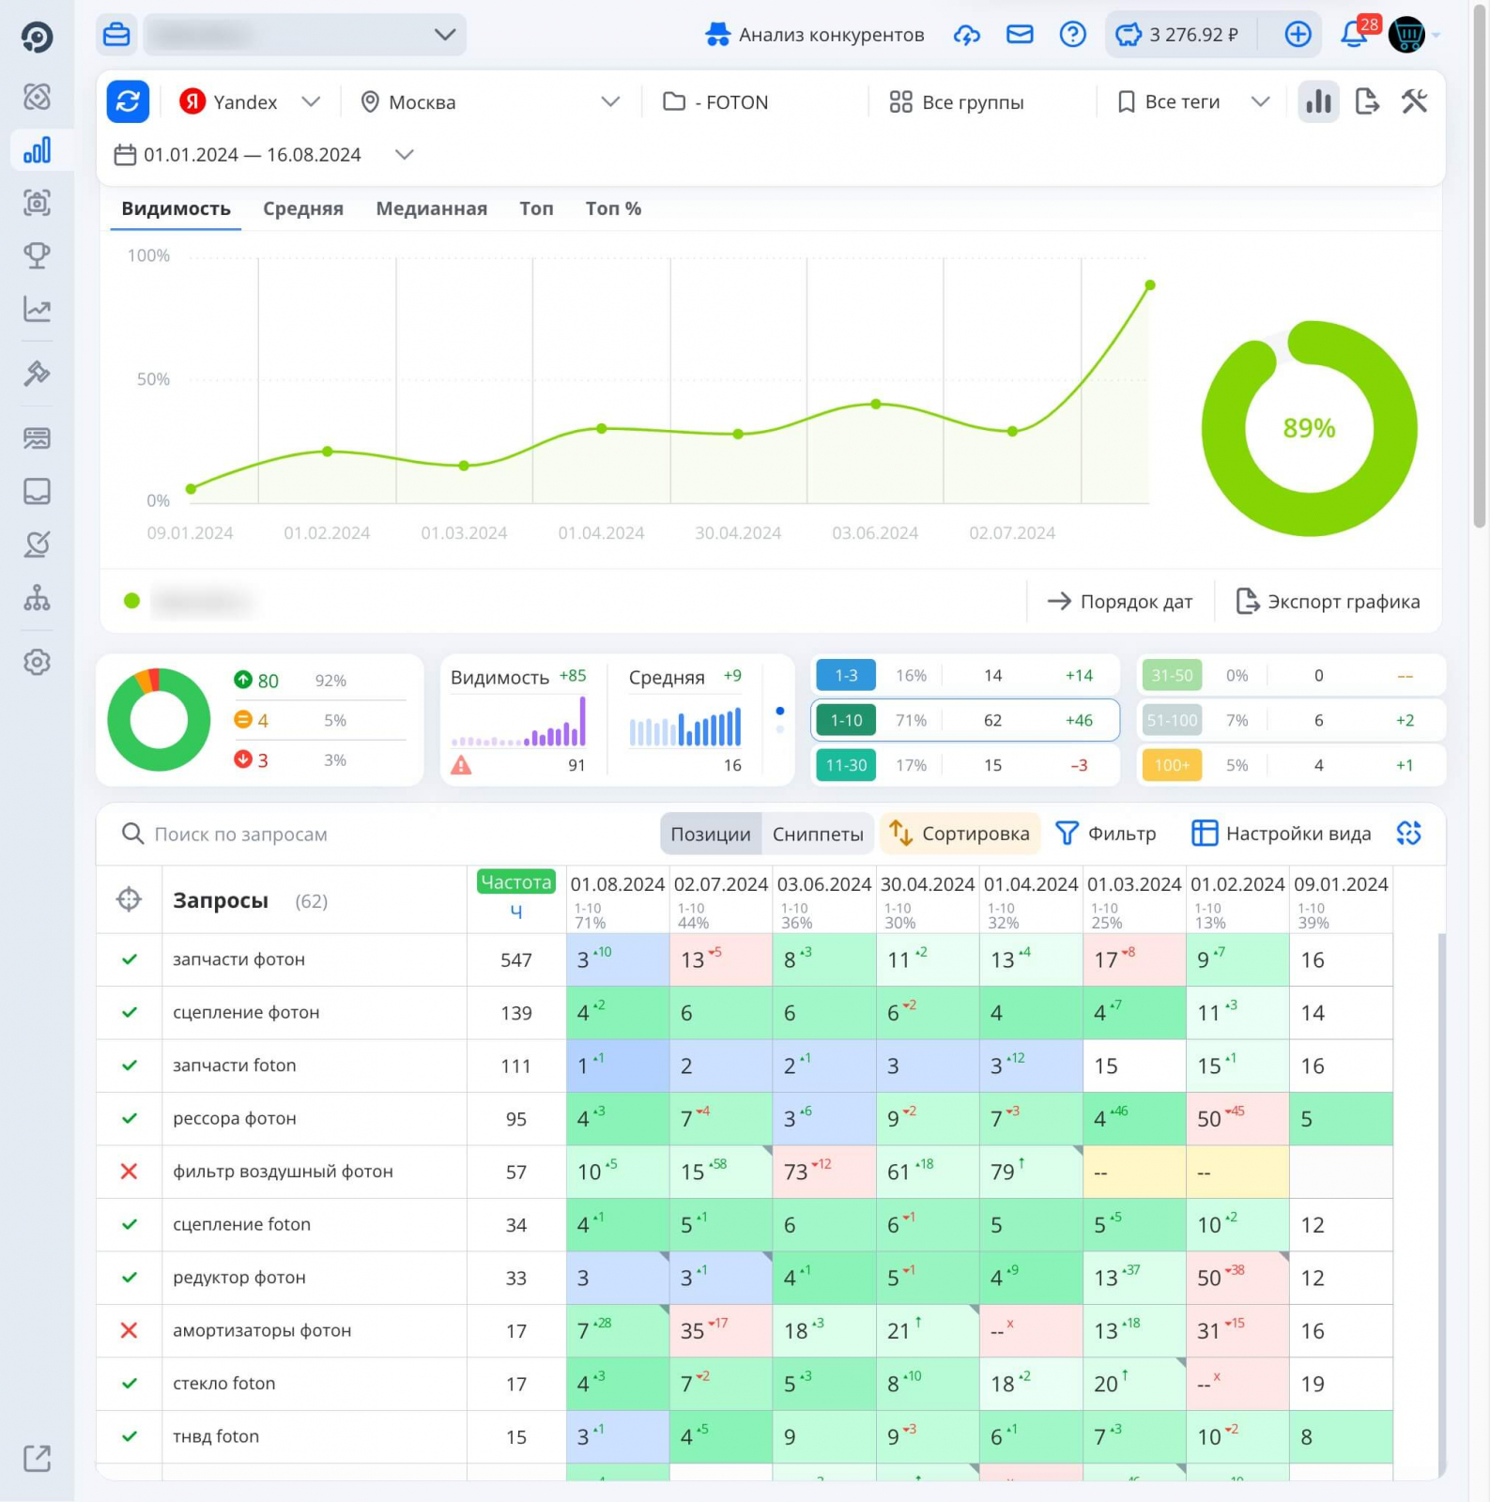Toggle the red cross for фильтр воздушный фотон
The height and width of the screenshot is (1502, 1490).
coord(130,1172)
